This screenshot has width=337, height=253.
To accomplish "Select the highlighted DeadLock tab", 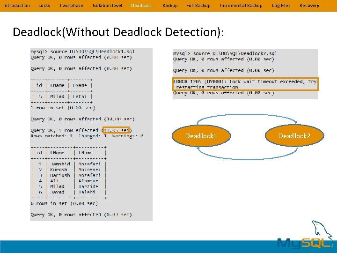I will (141, 6).
